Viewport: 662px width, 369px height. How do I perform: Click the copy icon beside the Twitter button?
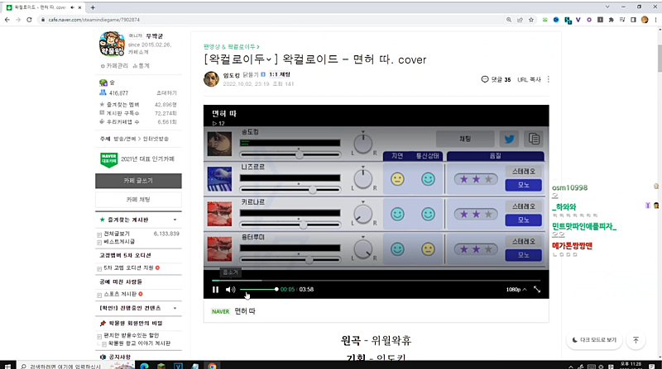point(534,139)
